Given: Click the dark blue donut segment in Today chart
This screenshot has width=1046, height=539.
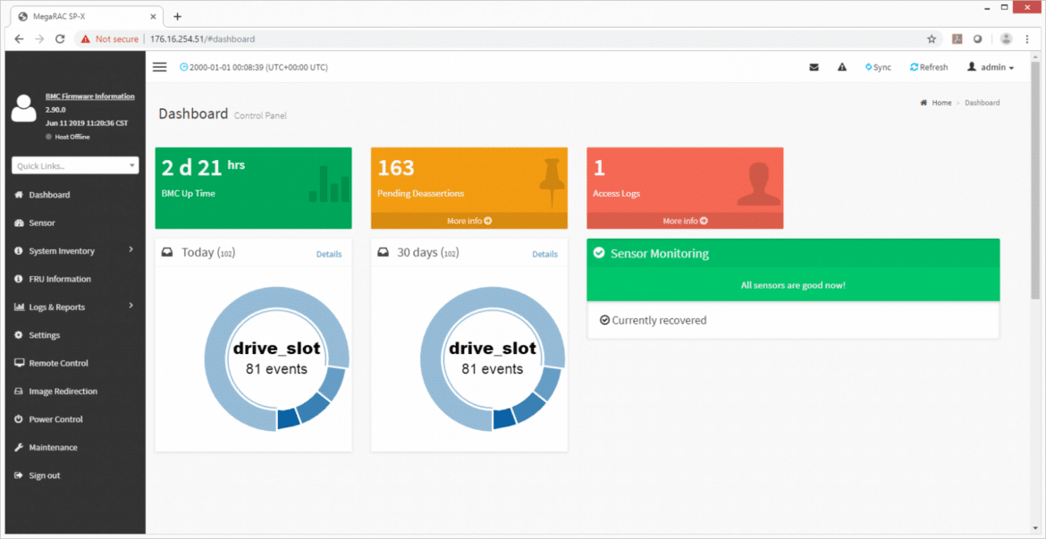Looking at the screenshot, I should (x=288, y=417).
